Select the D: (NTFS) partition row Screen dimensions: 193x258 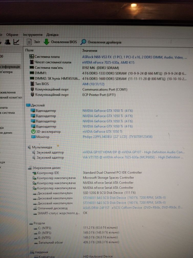click(x=77, y=233)
